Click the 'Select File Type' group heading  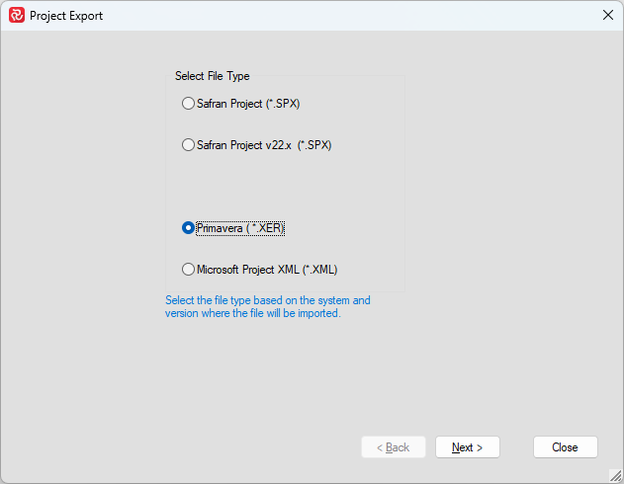(x=213, y=76)
